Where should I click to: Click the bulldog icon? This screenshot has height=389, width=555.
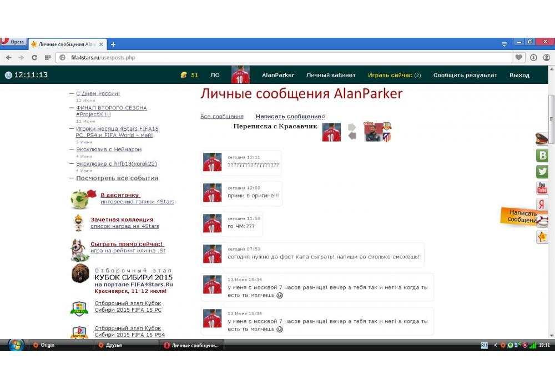coord(79,250)
